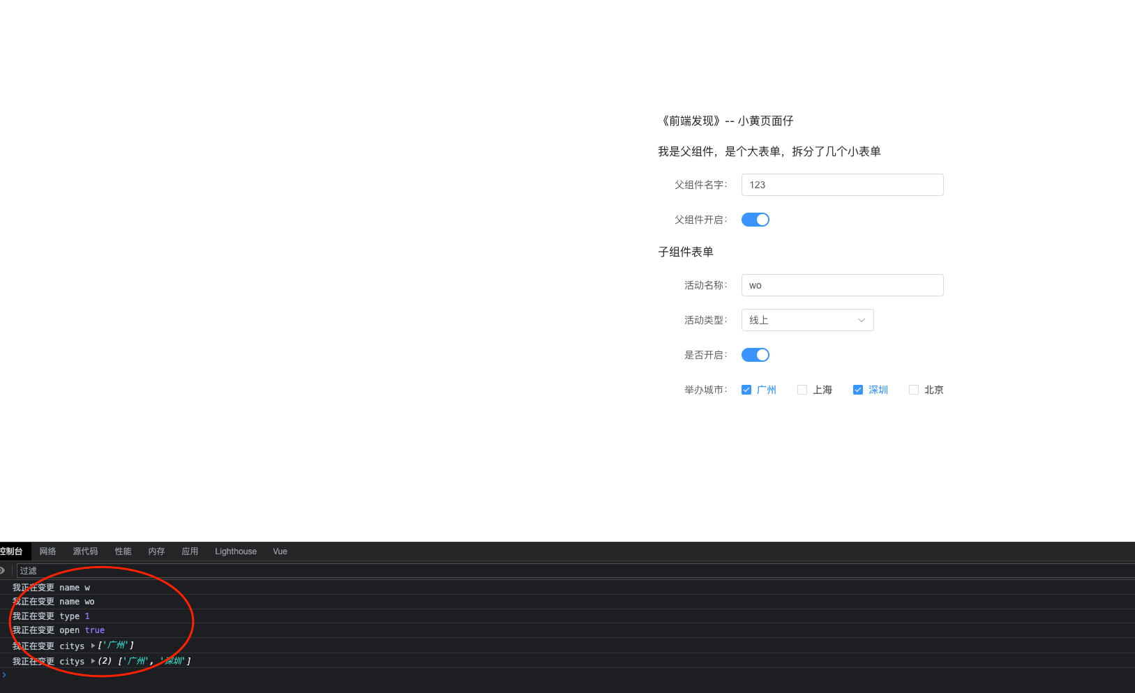Viewport: 1135px width, 693px height.
Task: Click the 父组件名字 input field
Action: pyautogui.click(x=842, y=185)
